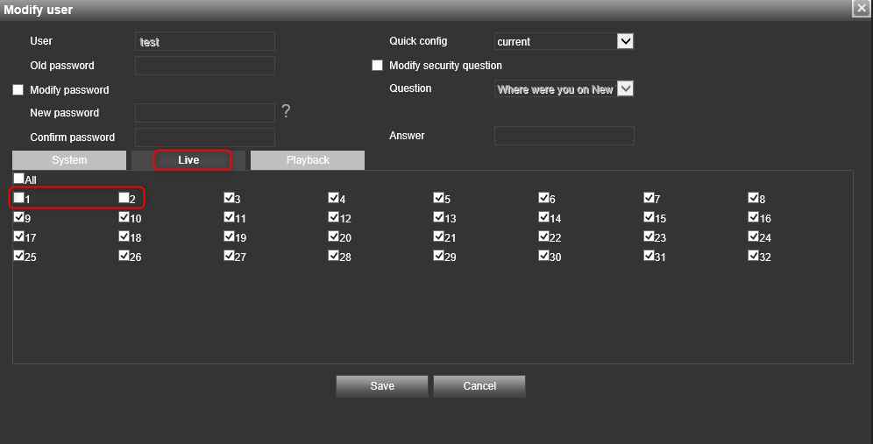The height and width of the screenshot is (444, 873).
Task: Click the security Answer input field
Action: (564, 136)
